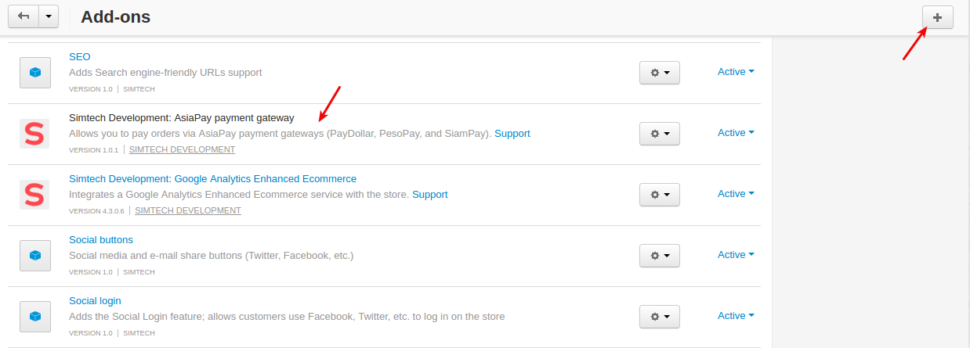
Task: Click SIMTECH DEVELOPMENT vendor under Google Analytics
Action: [188, 210]
